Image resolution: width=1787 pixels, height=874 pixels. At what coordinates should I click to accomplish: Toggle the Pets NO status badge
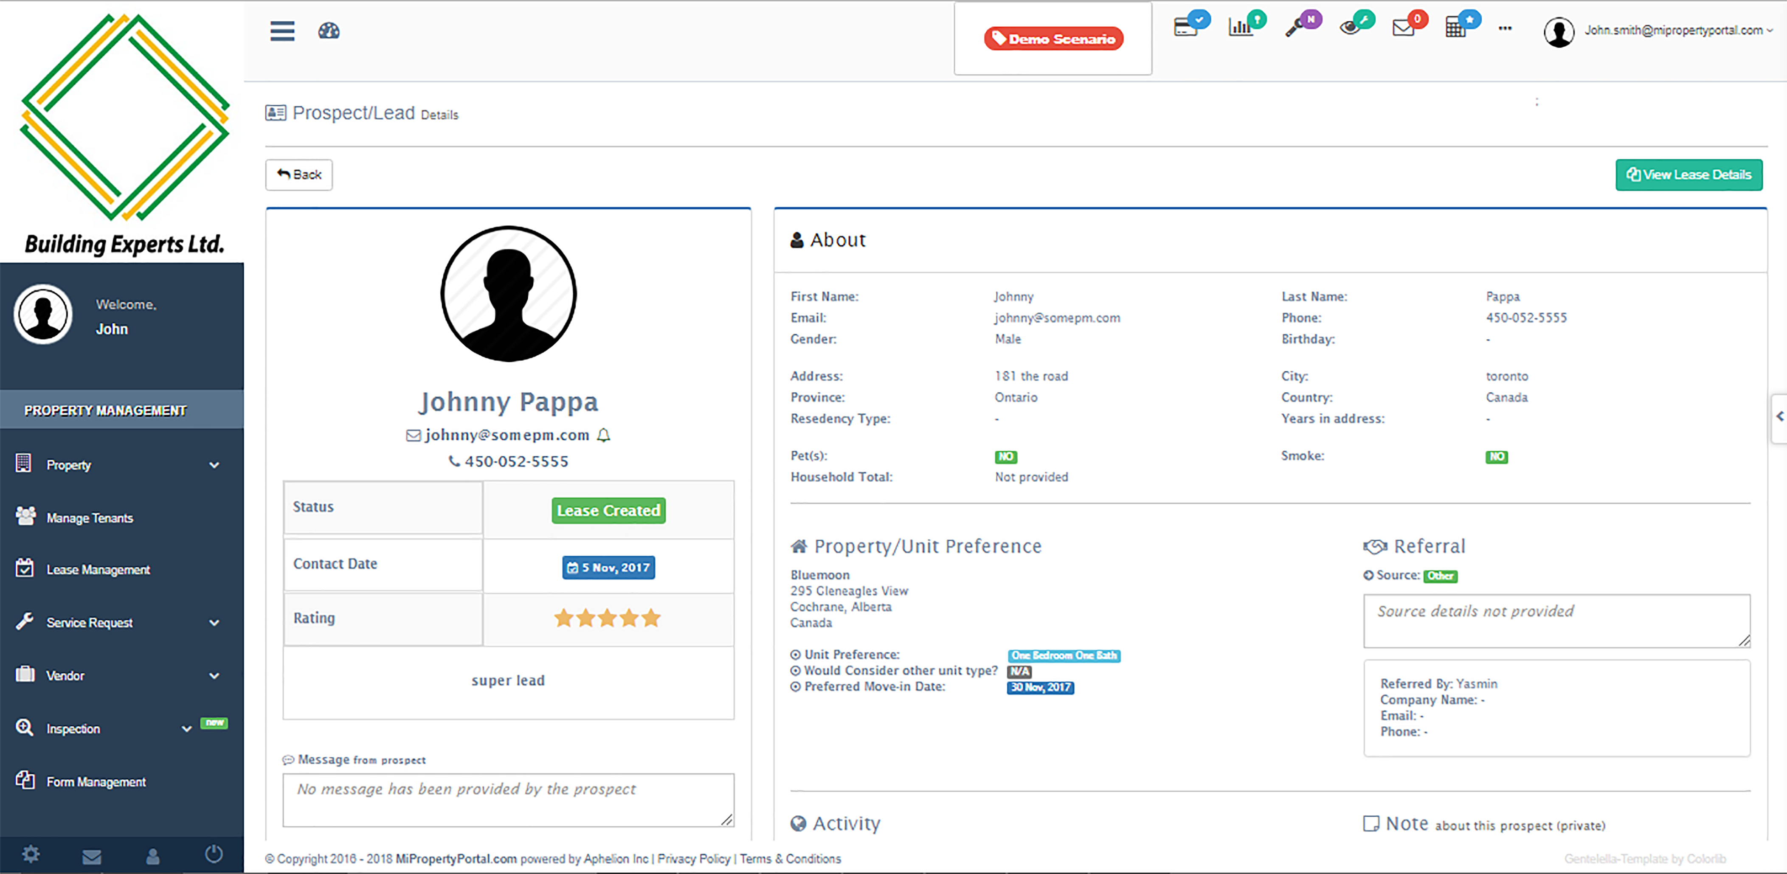pyautogui.click(x=1005, y=457)
